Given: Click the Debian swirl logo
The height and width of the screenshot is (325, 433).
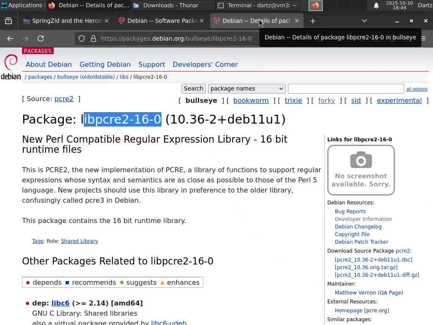Looking at the screenshot, I should coord(11,66).
